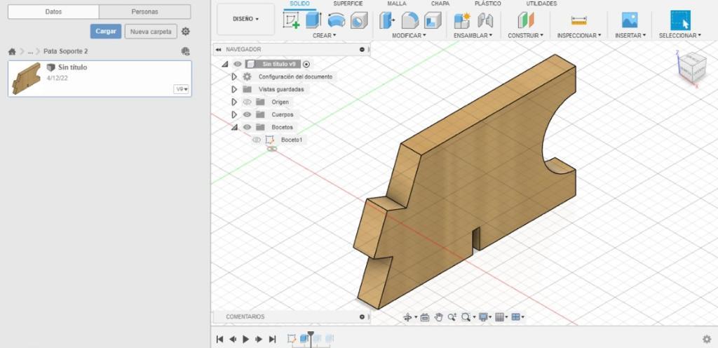Open the Grid and Snaps icon

click(499, 317)
